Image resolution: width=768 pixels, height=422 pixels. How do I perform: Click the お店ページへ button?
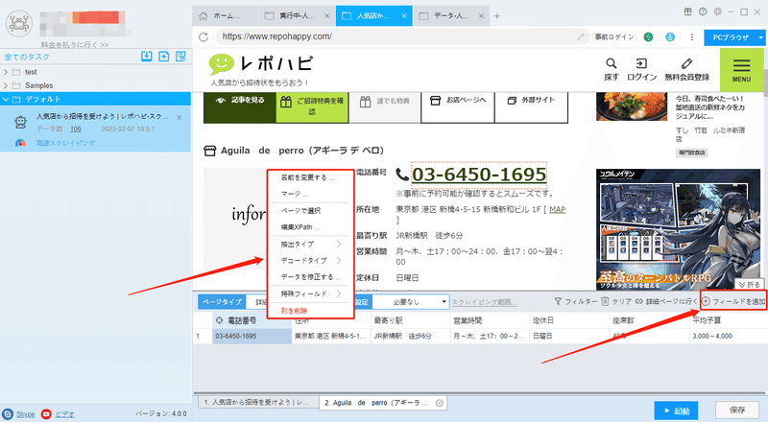[458, 106]
